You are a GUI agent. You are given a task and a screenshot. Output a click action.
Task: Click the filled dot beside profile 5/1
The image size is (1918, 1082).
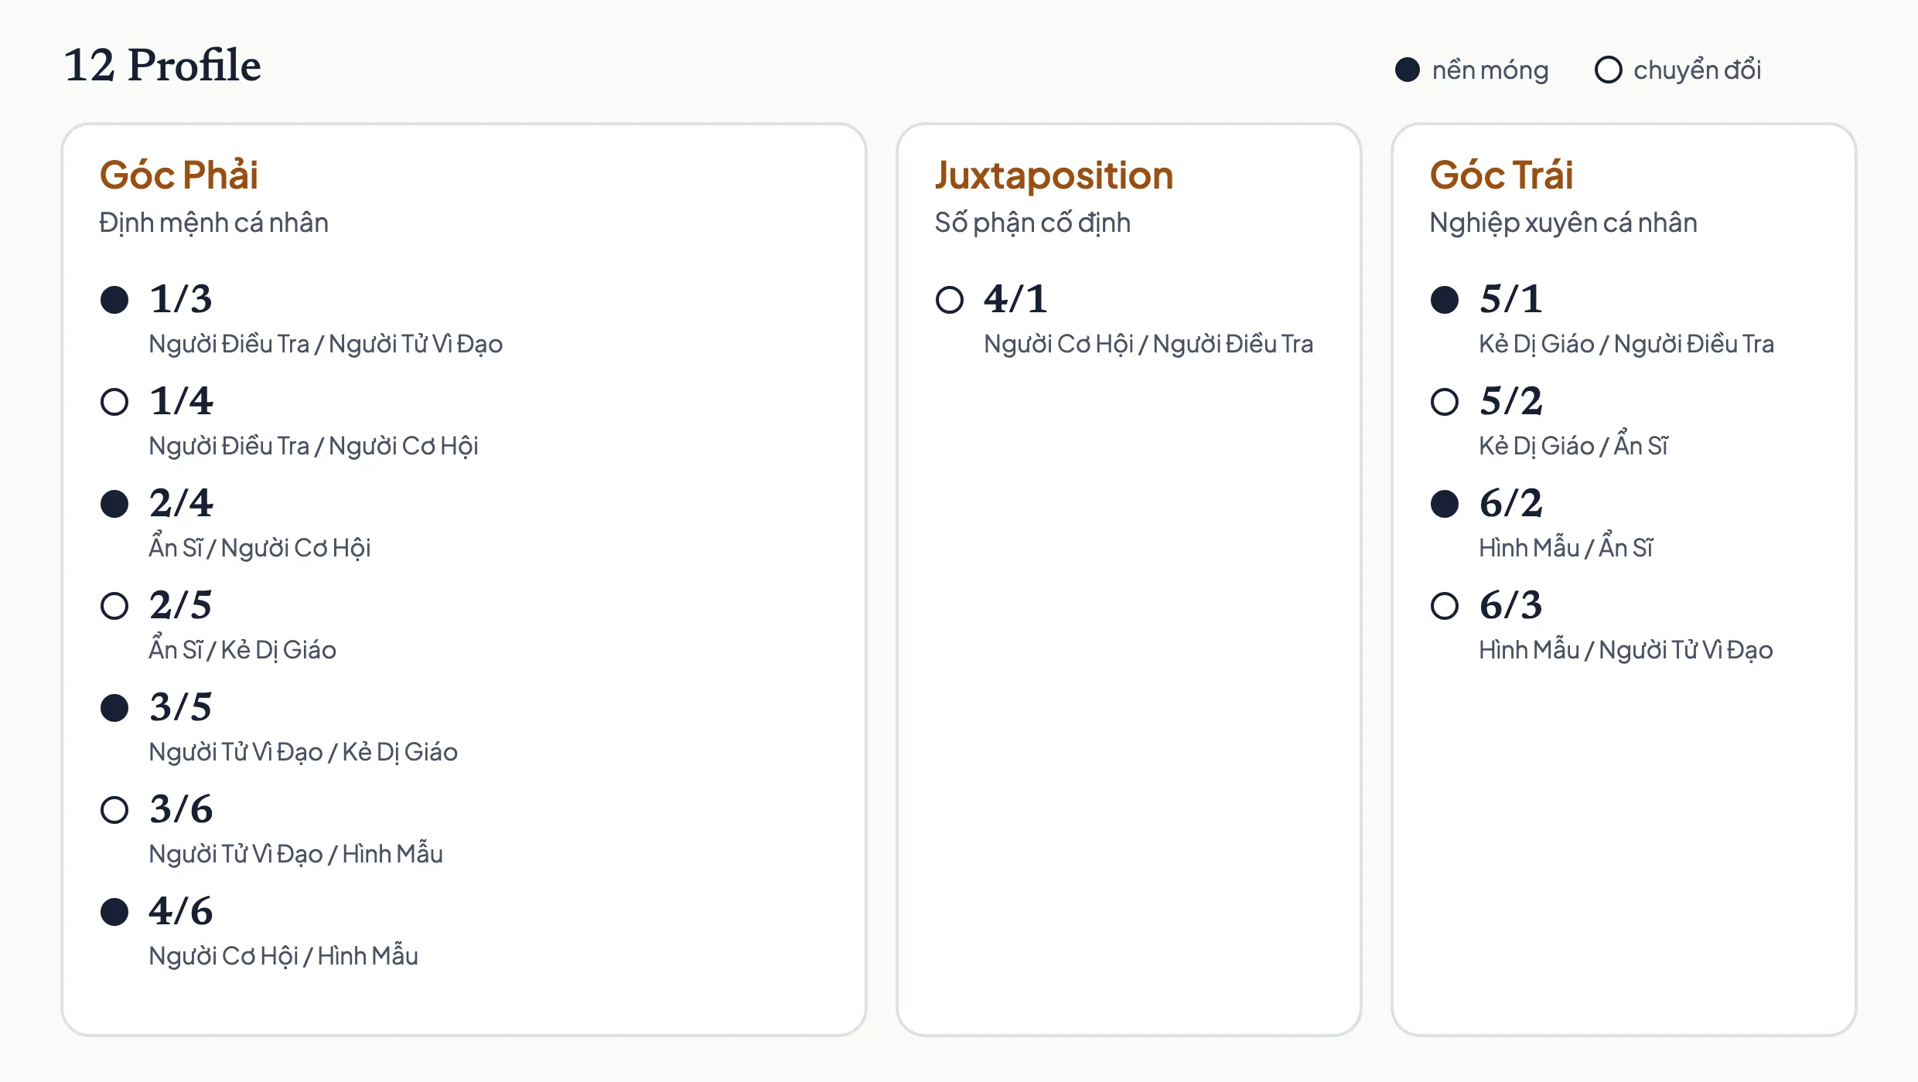1445,300
